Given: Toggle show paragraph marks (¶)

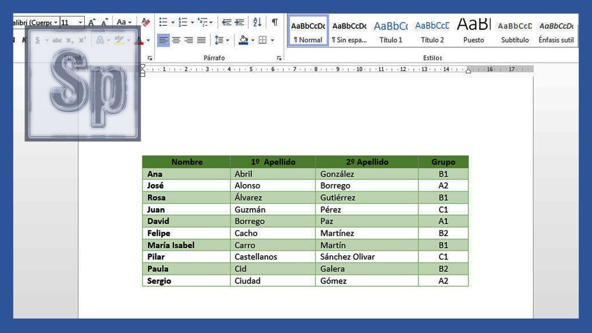Looking at the screenshot, I should [x=275, y=22].
